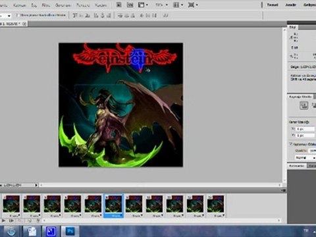Align top edges of layers
316x237 pixels.
(75, 15)
